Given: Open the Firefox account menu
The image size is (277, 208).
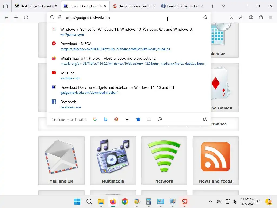Looking at the screenshot, I should pos(251,17).
